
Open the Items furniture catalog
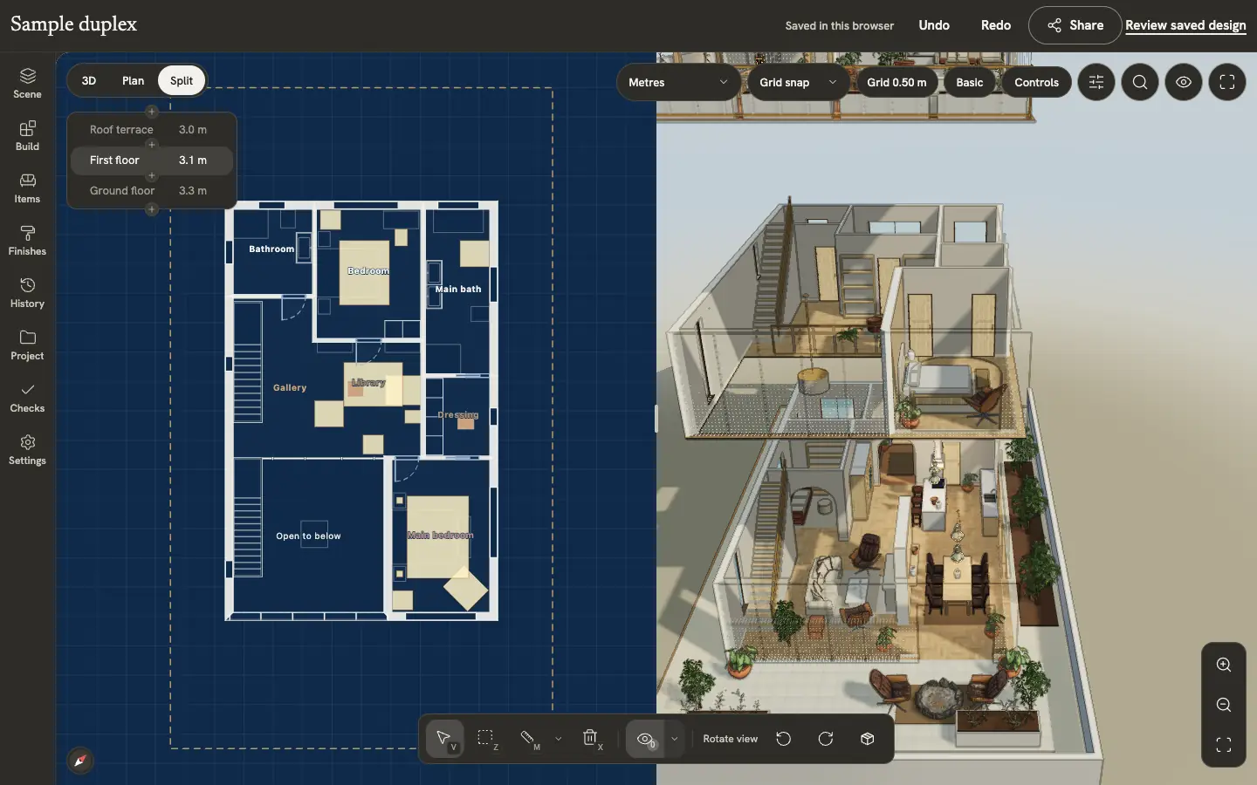(x=27, y=188)
